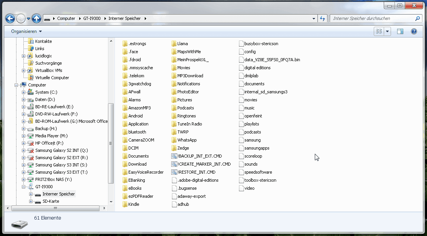Open recent locations dropdown next to Forward

point(28,19)
